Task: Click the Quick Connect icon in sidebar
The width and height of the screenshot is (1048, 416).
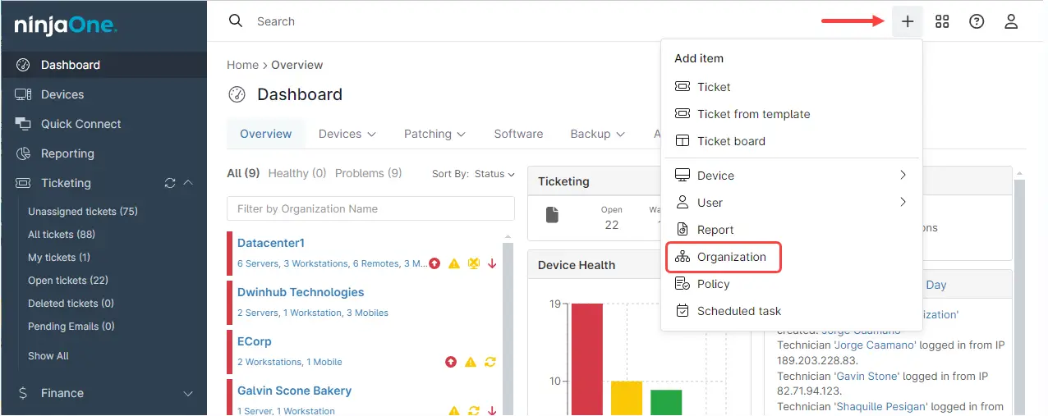Action: tap(23, 124)
